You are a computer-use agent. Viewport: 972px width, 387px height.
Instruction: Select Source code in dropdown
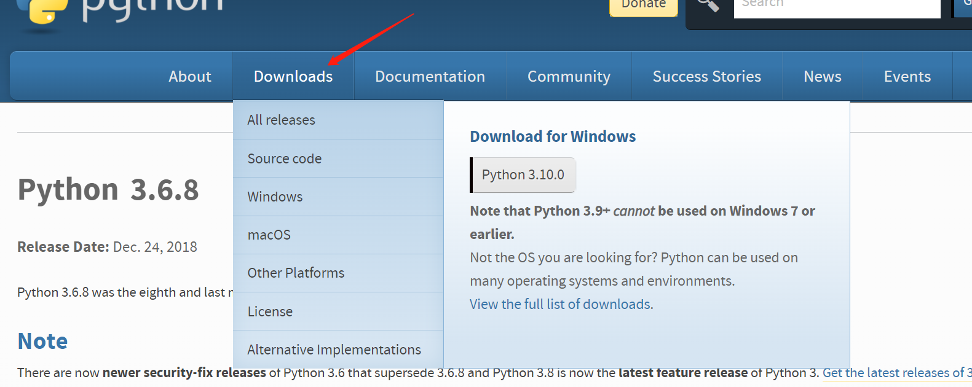[284, 158]
